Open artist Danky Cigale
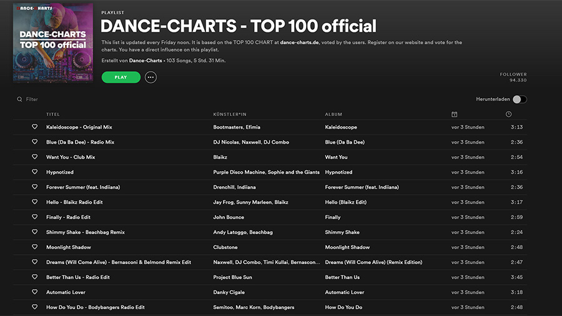 [x=229, y=292]
